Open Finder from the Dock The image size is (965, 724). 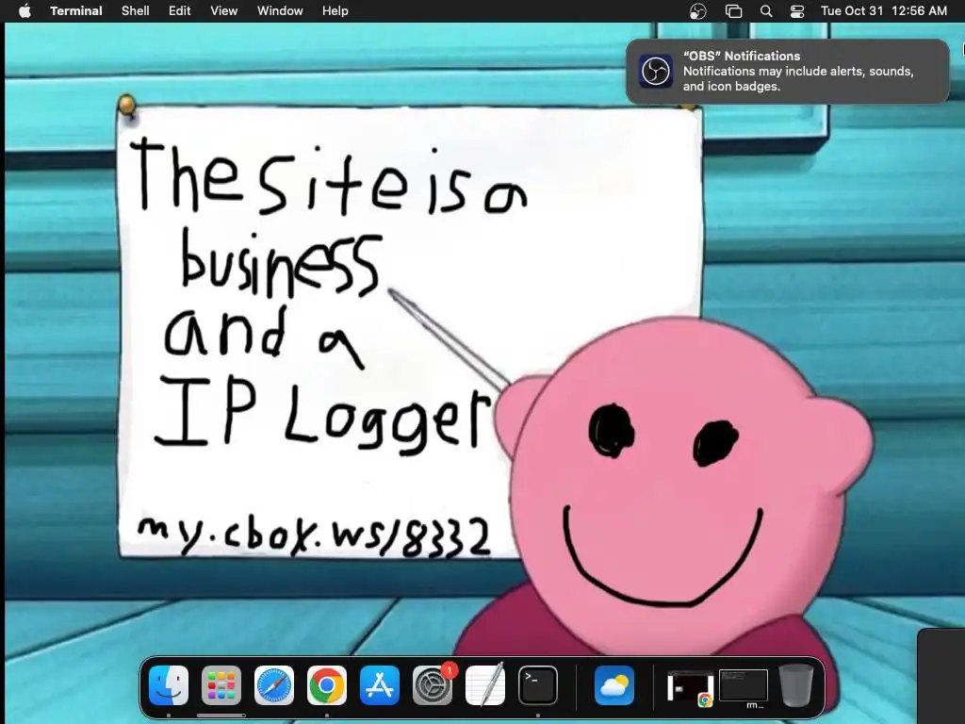(169, 685)
